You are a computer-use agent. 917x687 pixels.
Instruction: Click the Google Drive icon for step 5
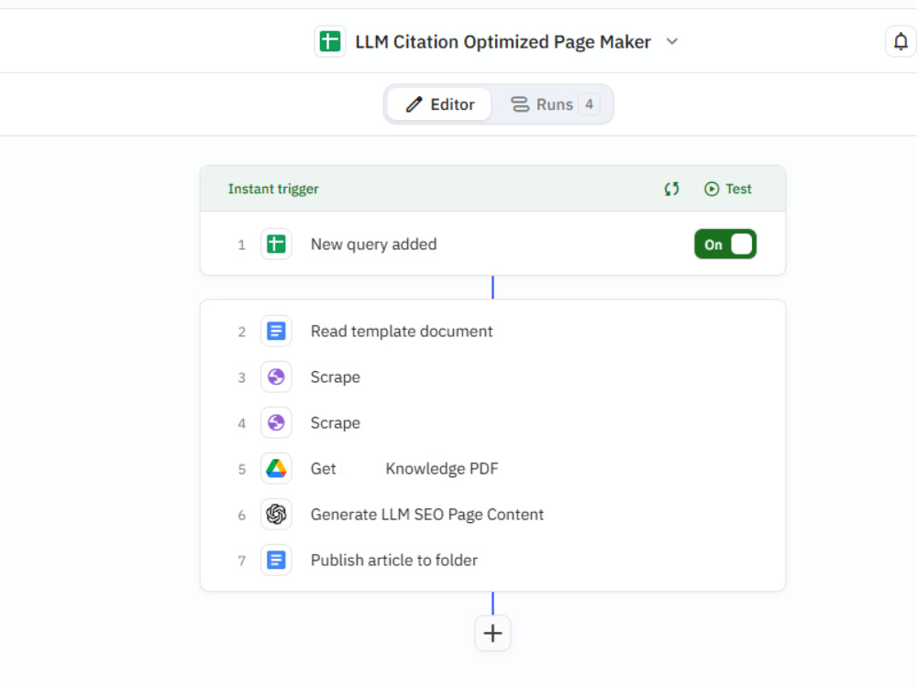pyautogui.click(x=276, y=468)
